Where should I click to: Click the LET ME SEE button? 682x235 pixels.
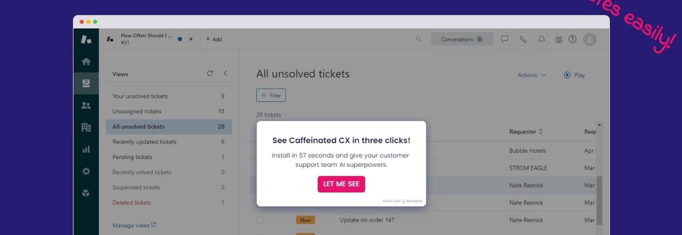pyautogui.click(x=341, y=184)
